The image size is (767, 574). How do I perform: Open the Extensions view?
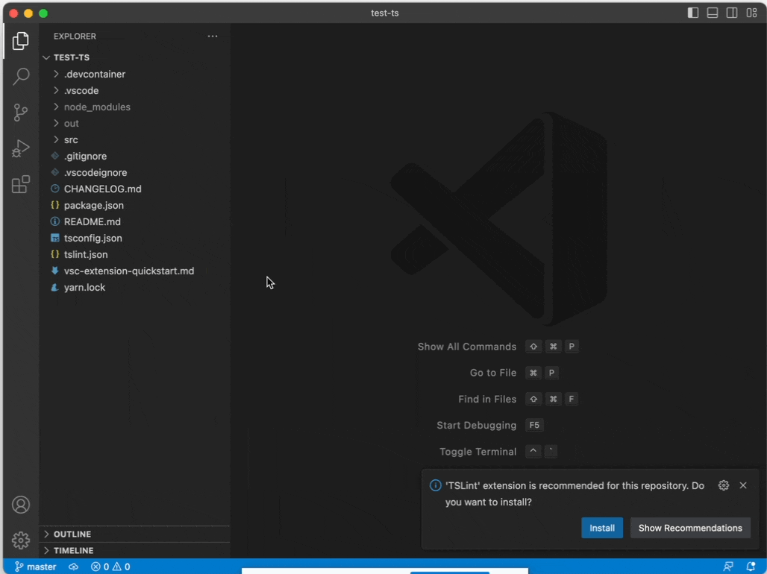click(20, 183)
